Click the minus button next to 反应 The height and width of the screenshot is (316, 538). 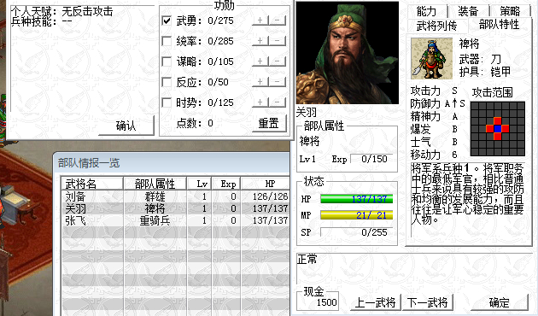tap(278, 82)
